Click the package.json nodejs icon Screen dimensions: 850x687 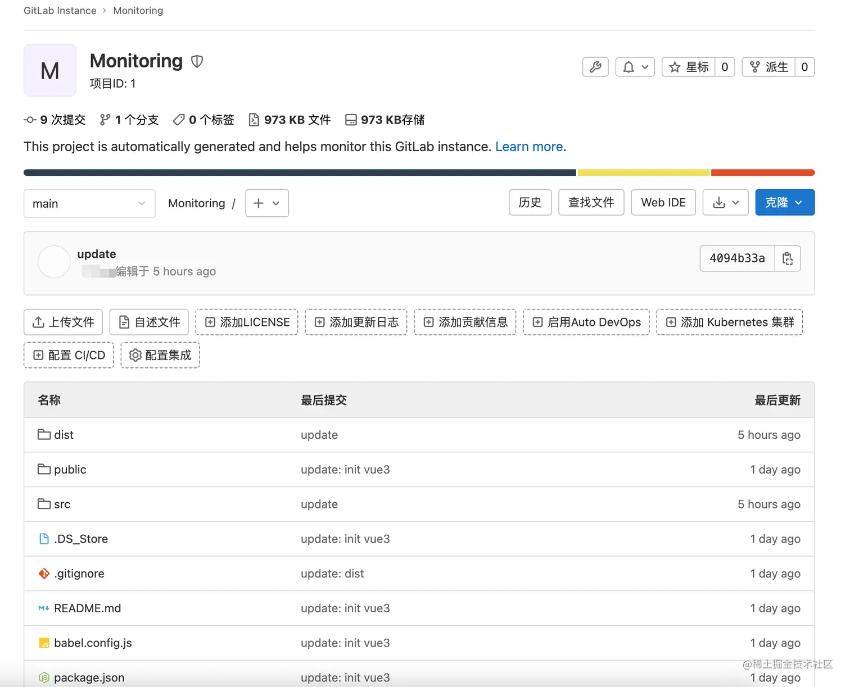[44, 678]
